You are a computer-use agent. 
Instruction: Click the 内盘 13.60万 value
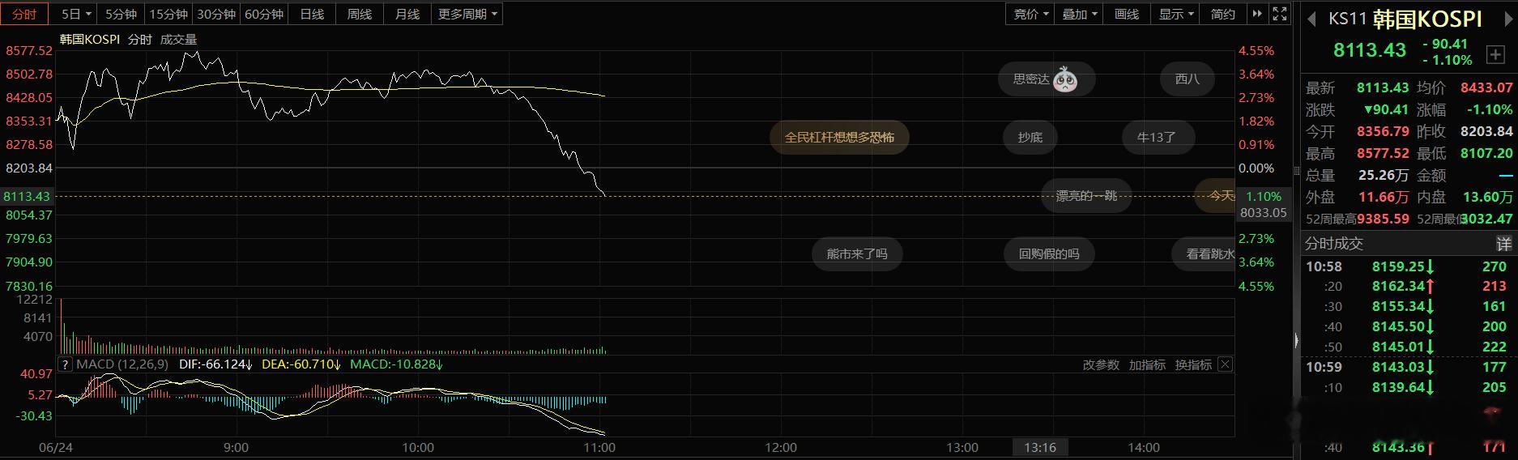click(x=1486, y=197)
